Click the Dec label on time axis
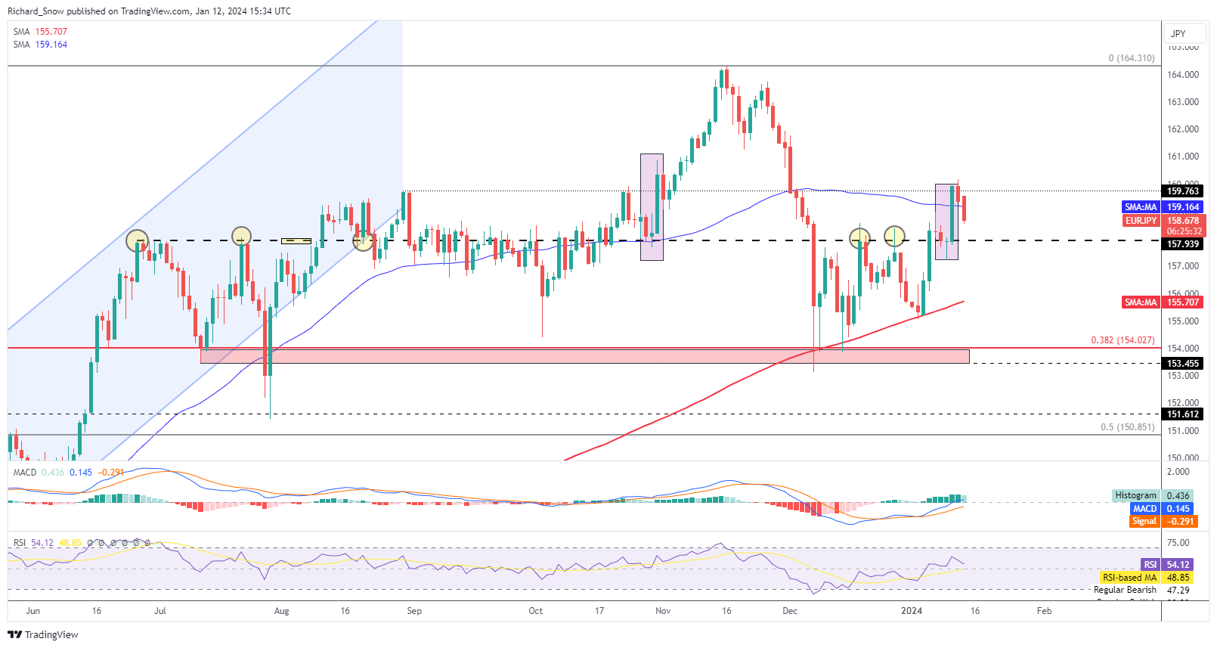Screen dimensions: 1217x648 click(790, 611)
